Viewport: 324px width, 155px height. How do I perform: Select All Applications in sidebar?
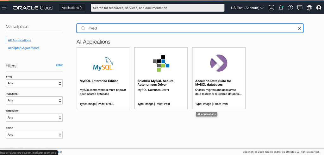[x=19, y=40]
